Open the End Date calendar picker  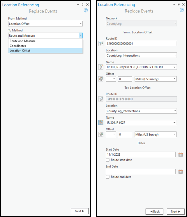tap(181, 172)
